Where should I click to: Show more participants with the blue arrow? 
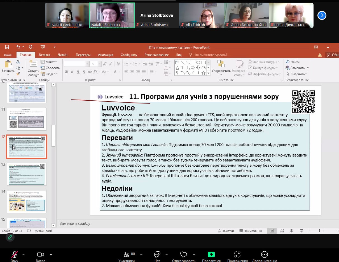(x=322, y=15)
